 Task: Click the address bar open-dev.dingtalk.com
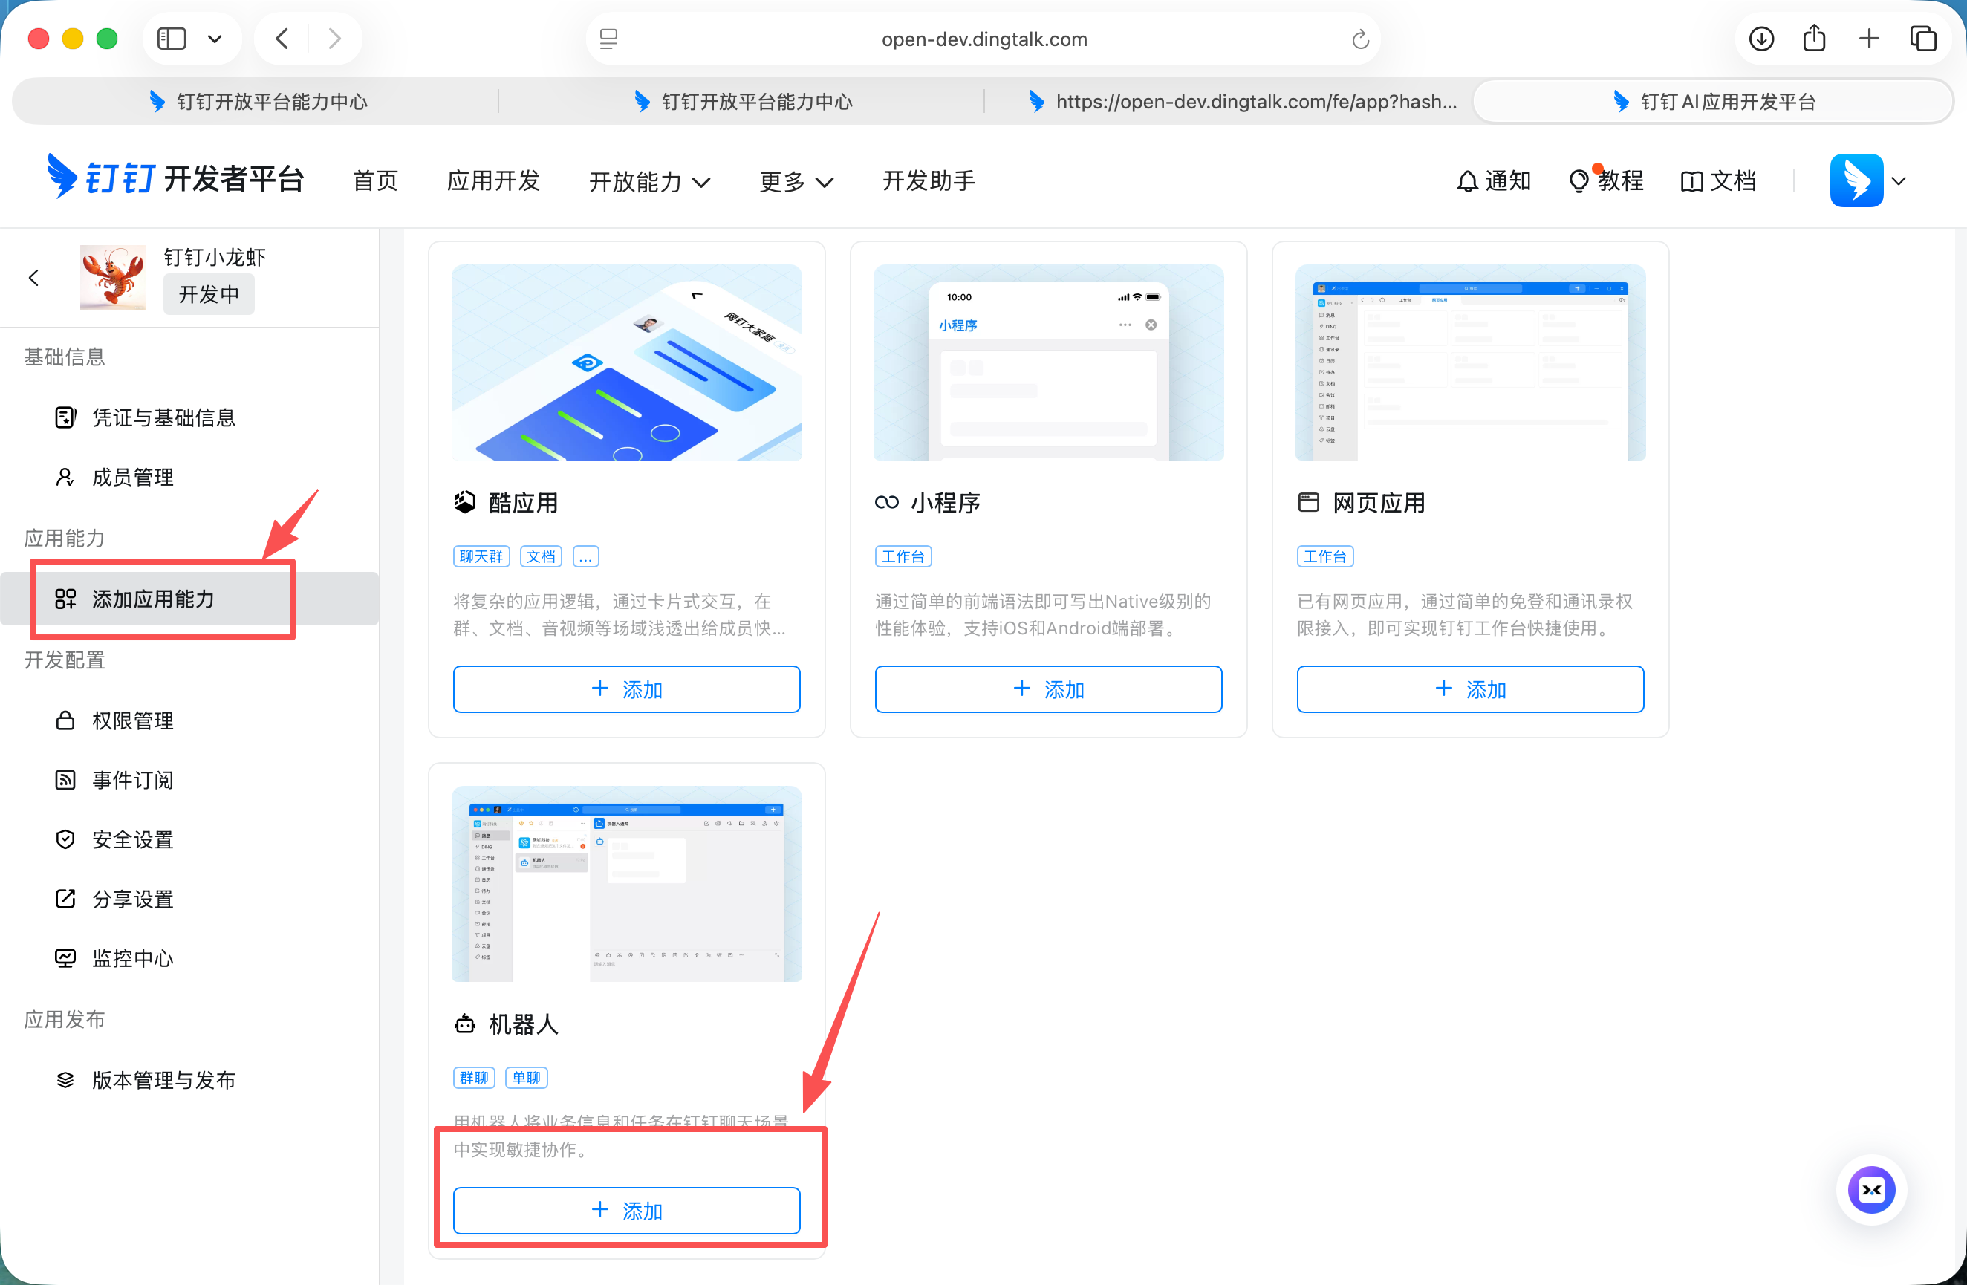click(983, 39)
